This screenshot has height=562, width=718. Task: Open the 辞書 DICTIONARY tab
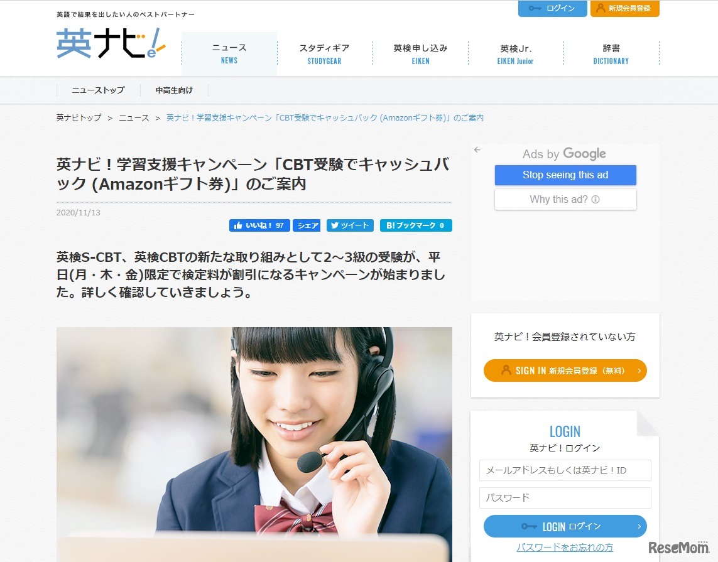[611, 54]
